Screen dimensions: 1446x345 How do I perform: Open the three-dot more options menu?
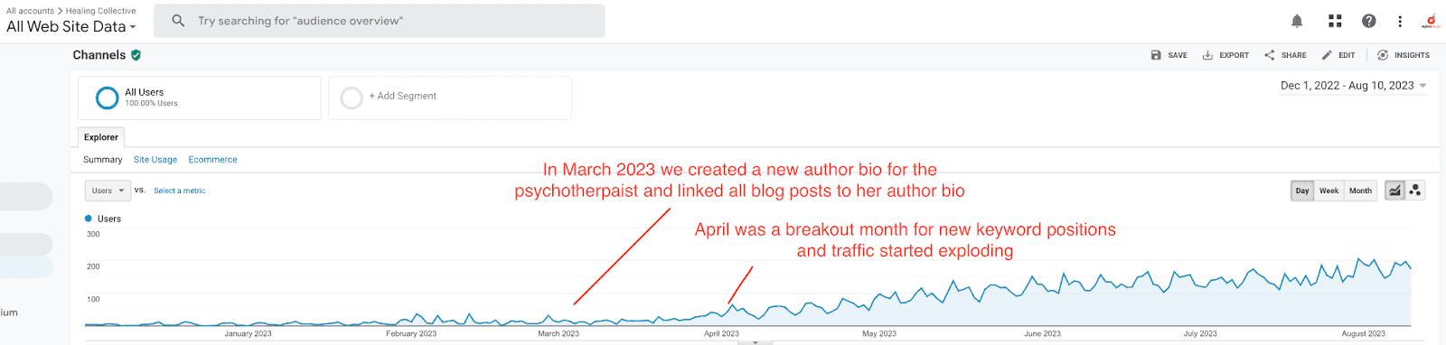coord(1400,21)
